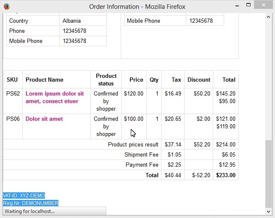Click the discounted total '$95.00'

pyautogui.click(x=227, y=101)
